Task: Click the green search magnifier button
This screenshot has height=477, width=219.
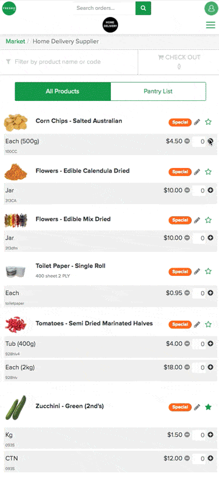Action: pyautogui.click(x=143, y=8)
